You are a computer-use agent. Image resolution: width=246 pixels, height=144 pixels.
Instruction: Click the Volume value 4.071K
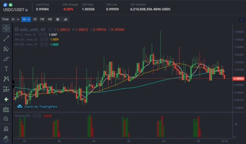[48, 116]
